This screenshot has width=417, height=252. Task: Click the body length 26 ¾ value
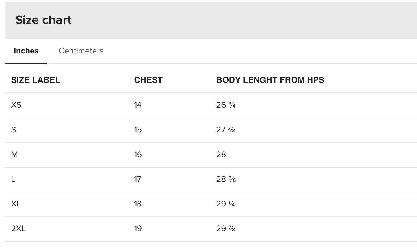[226, 105]
